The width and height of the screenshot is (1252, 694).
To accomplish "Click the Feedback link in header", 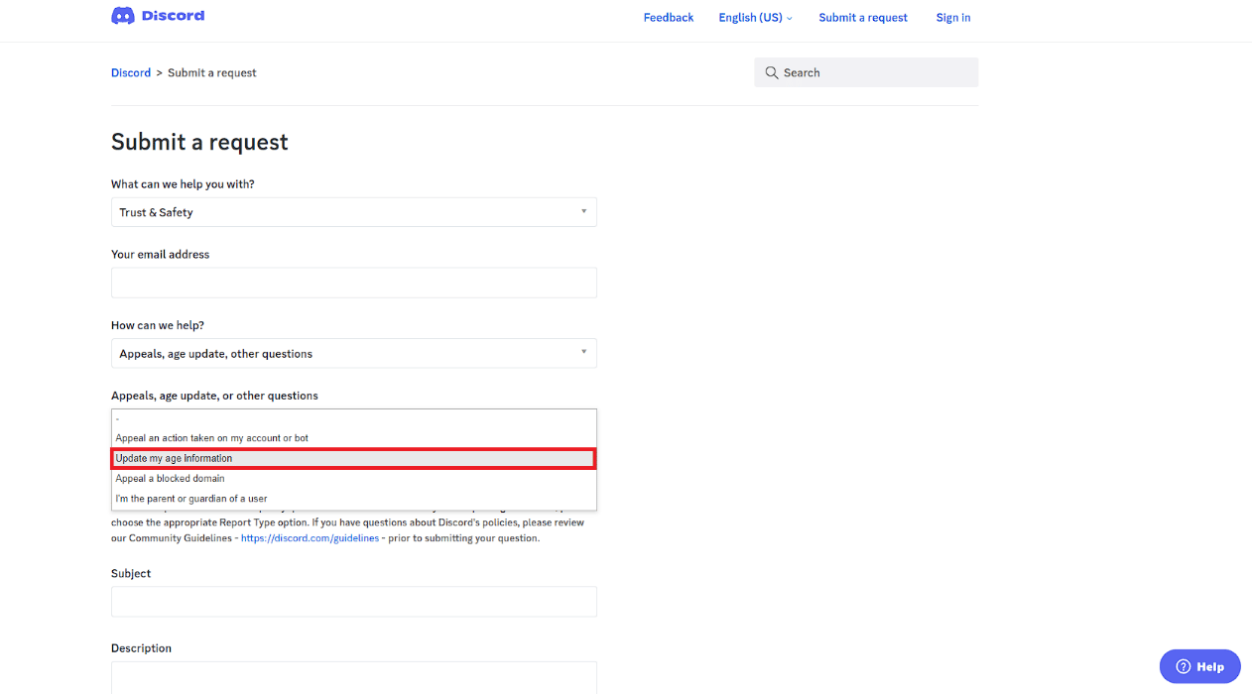I will [668, 18].
